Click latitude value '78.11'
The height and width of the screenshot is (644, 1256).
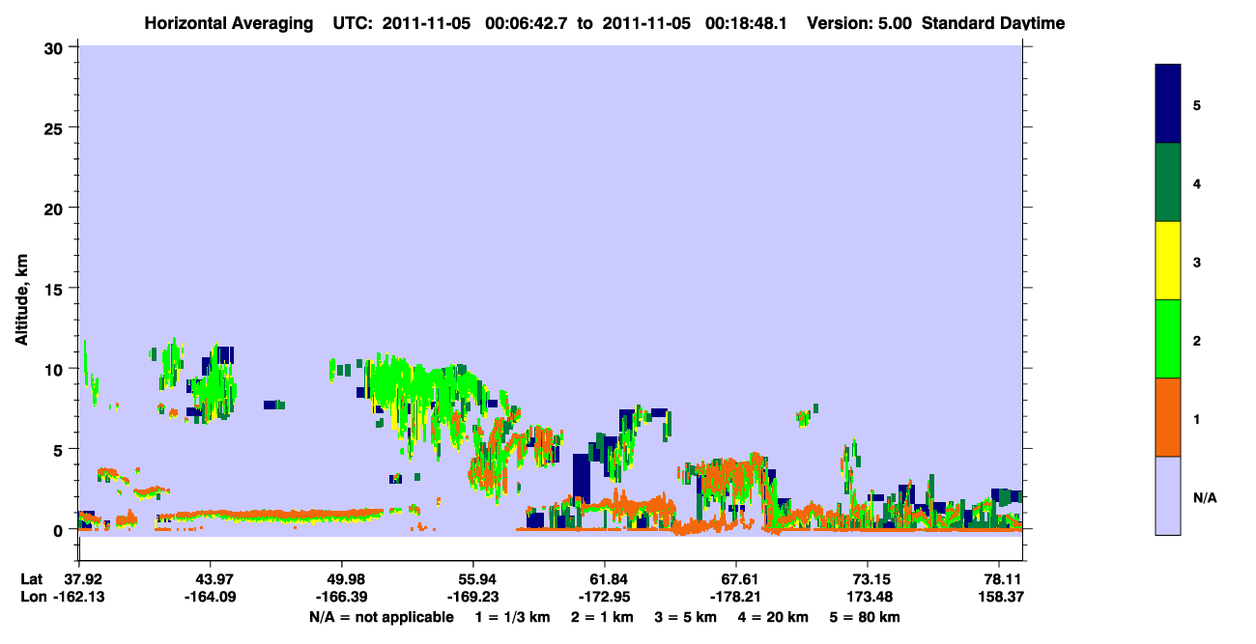[x=1002, y=579]
